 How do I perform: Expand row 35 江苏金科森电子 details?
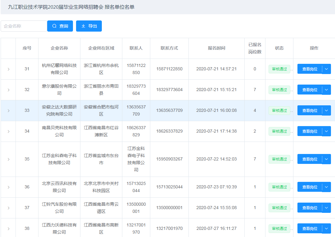coord(8,159)
